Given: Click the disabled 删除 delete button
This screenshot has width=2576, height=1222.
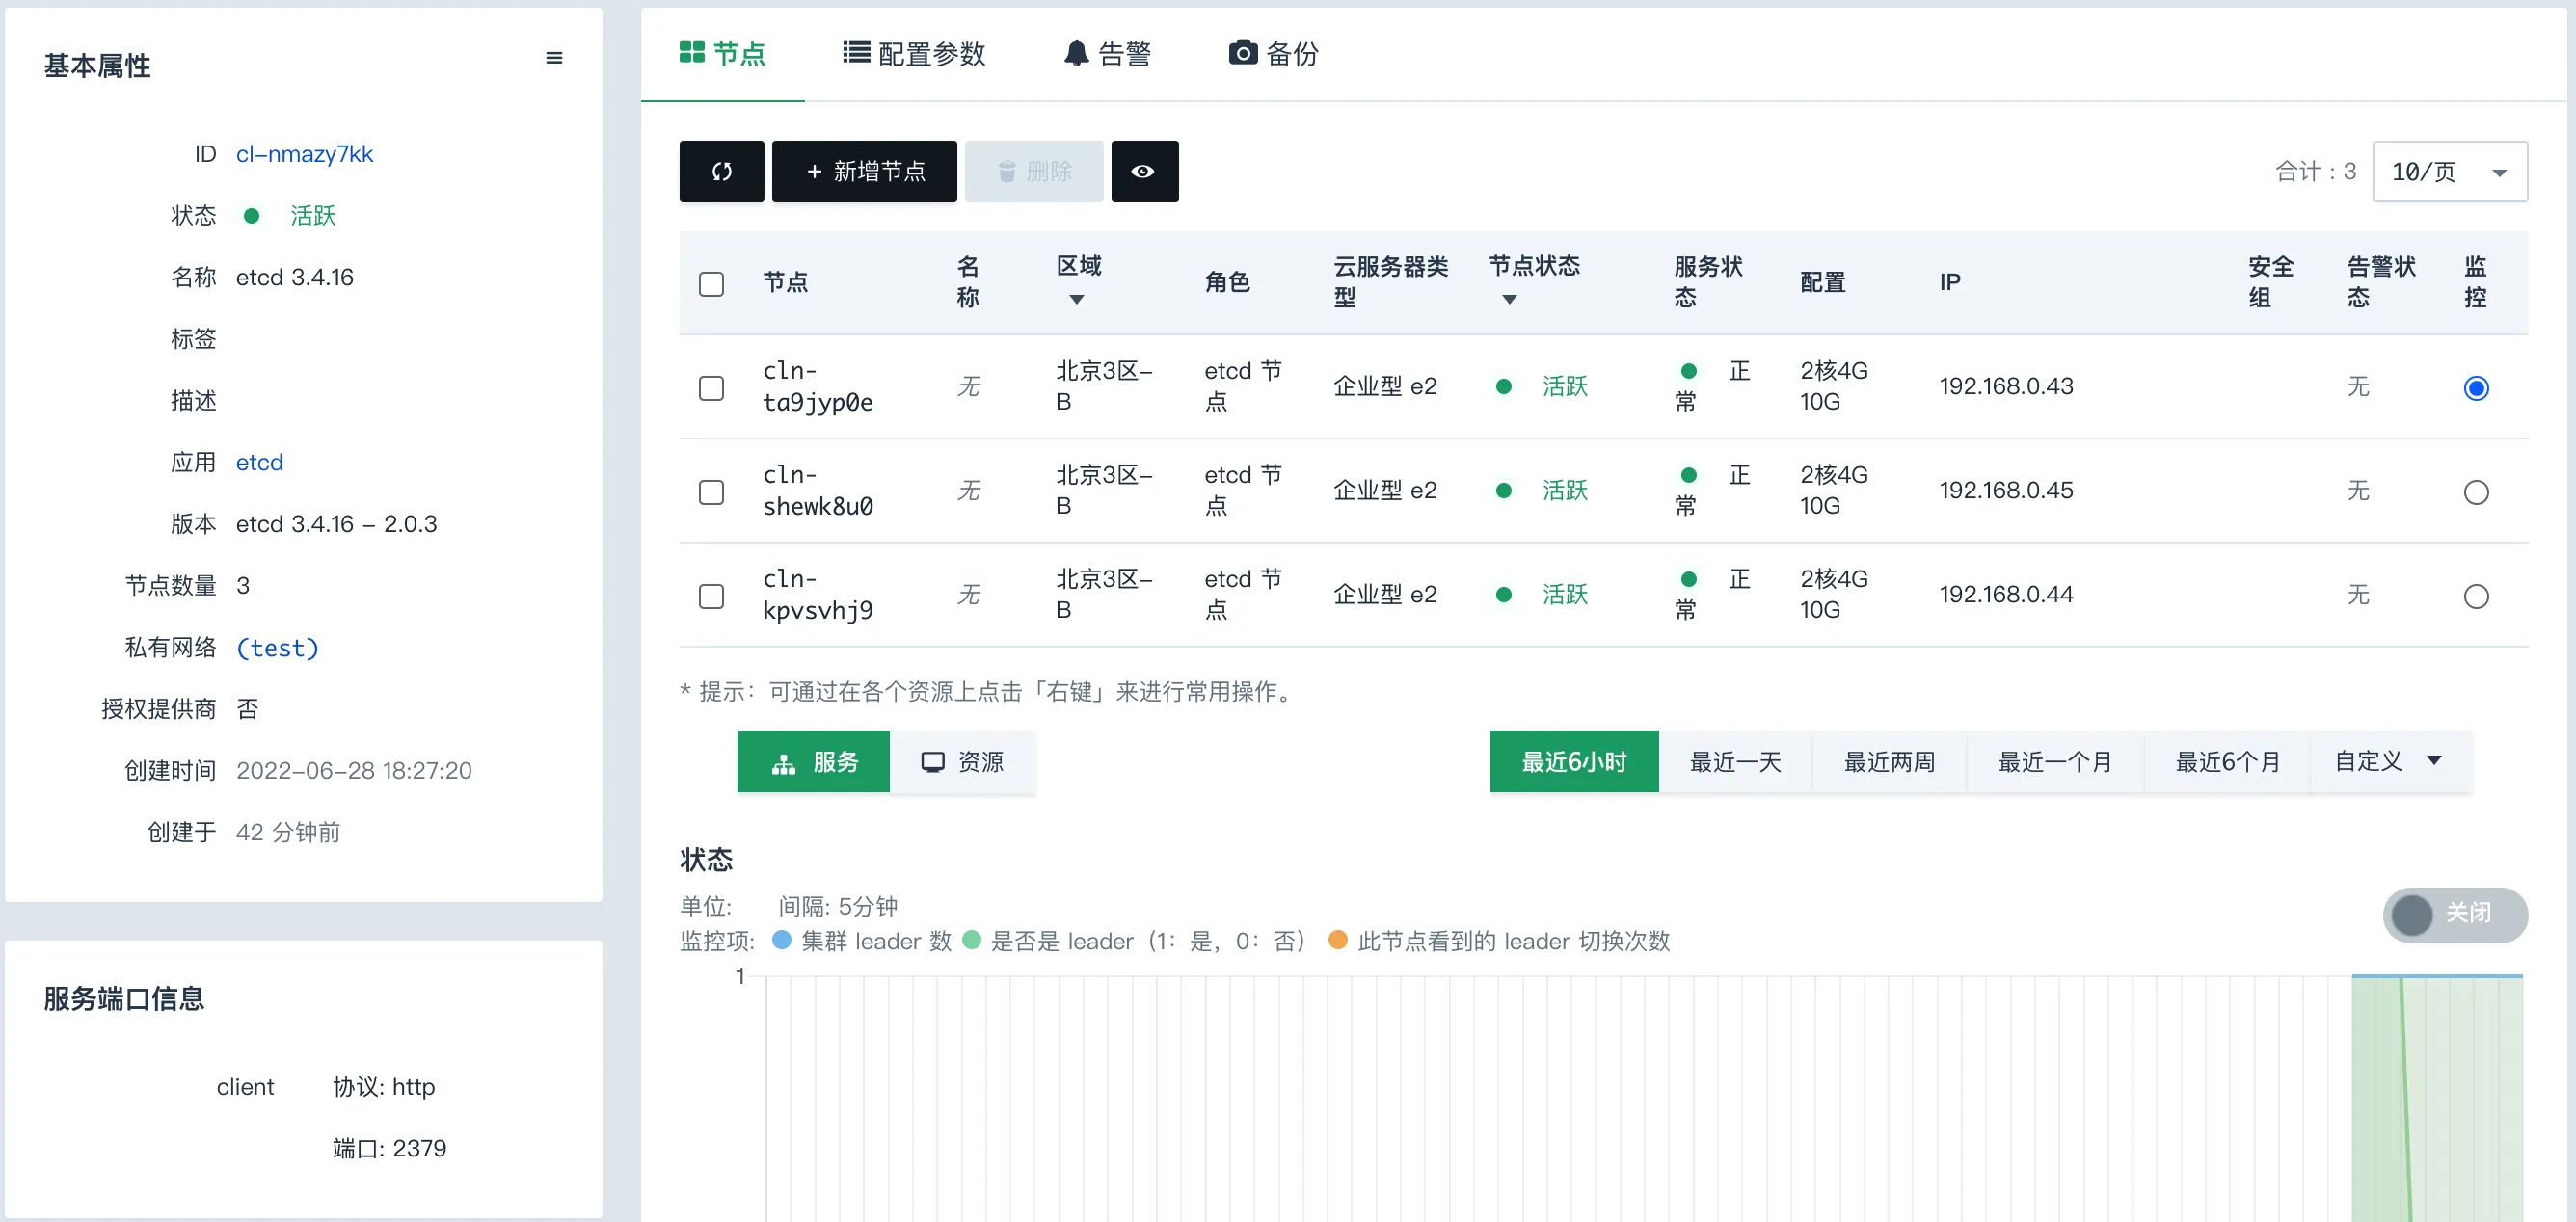Looking at the screenshot, I should click(x=1034, y=172).
